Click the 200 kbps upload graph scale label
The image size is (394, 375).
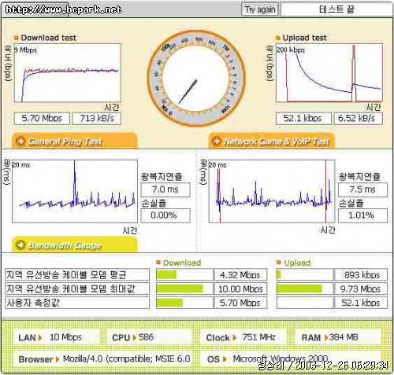291,50
